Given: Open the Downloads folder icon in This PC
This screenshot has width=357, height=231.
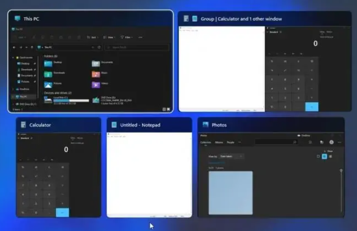Looking at the screenshot, I should [48, 74].
